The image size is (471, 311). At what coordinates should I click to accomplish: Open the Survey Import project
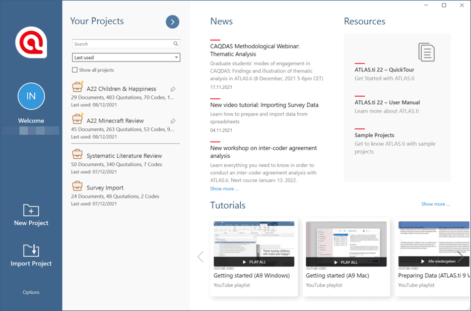105,188
